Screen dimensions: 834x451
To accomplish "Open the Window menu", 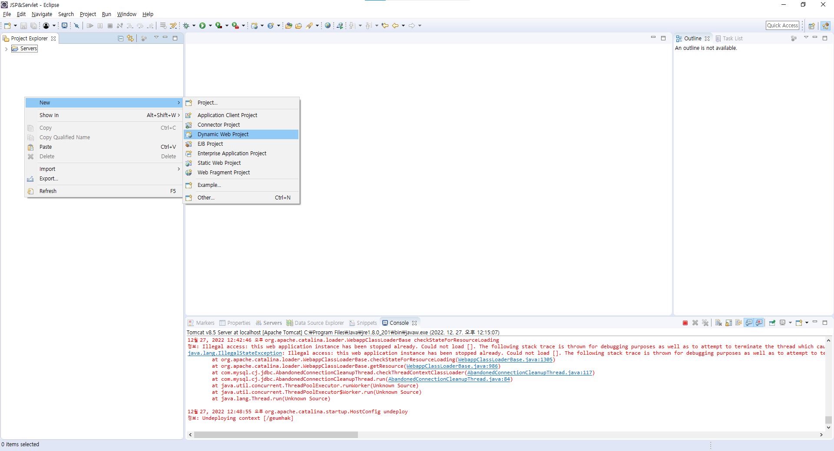I will pyautogui.click(x=126, y=14).
